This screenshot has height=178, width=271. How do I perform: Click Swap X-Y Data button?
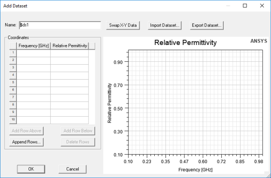123,25
